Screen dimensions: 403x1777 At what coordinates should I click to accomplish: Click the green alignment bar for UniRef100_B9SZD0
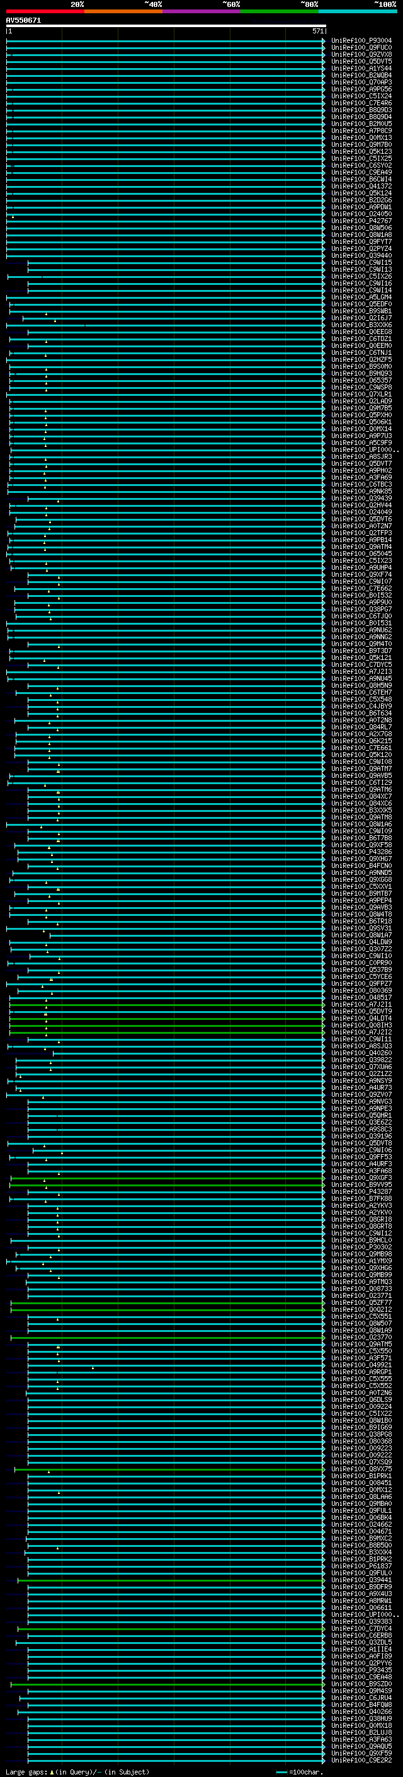click(x=167, y=1684)
